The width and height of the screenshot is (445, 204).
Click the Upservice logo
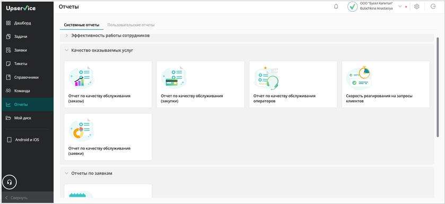(21, 8)
